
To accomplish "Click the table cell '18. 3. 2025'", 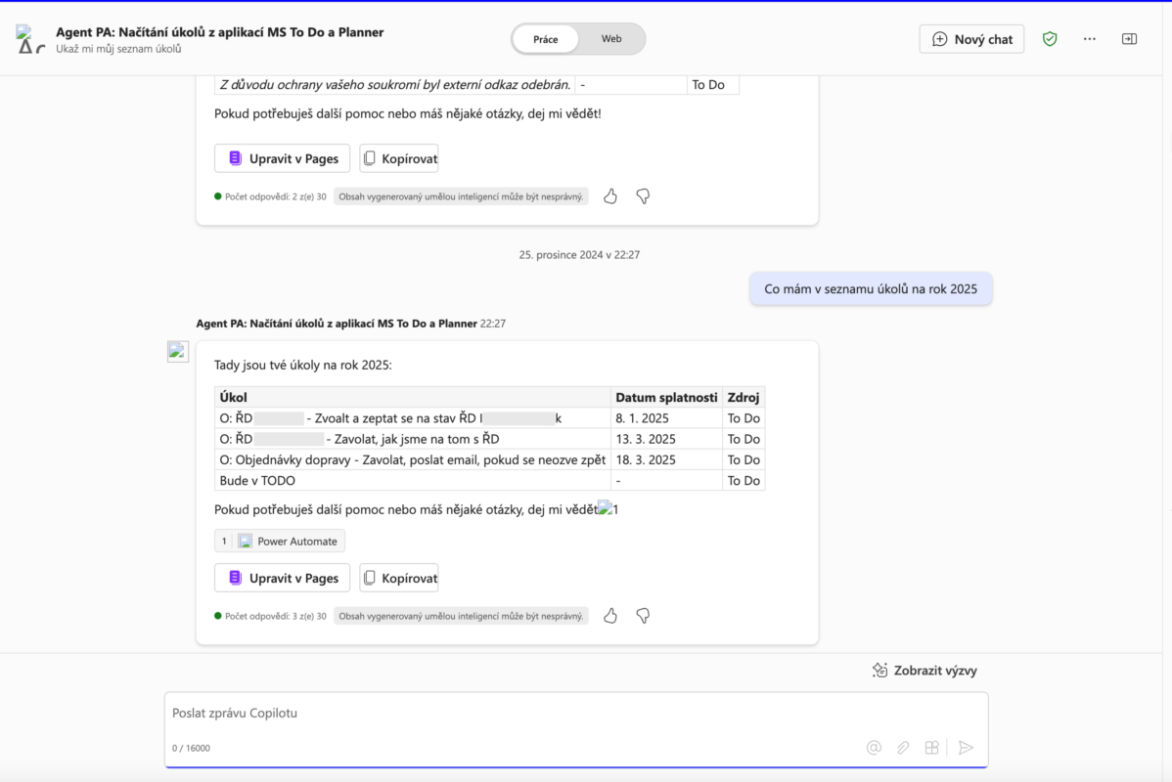I will 666,460.
